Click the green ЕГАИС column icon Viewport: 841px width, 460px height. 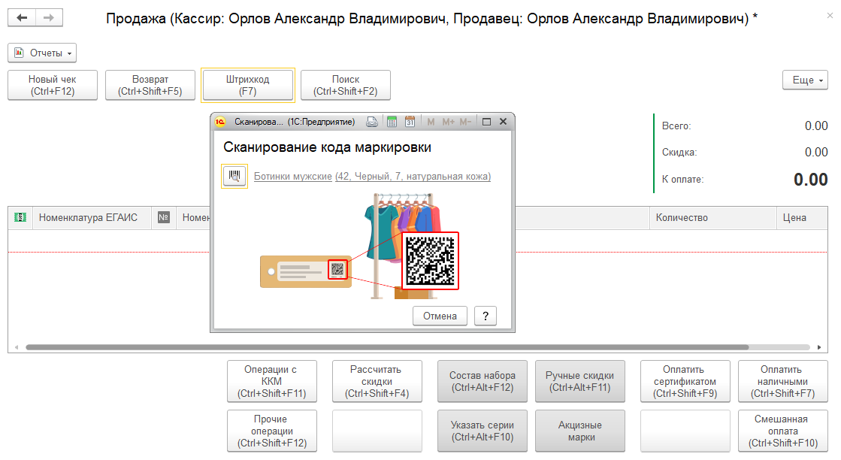coord(20,217)
